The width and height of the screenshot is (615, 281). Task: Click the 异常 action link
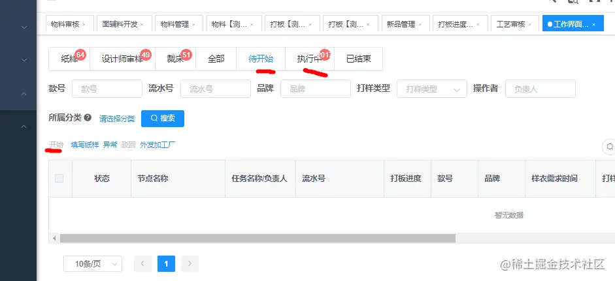110,145
